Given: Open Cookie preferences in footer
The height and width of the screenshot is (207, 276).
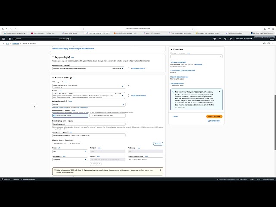Looking at the screenshot, I should coord(268,179).
